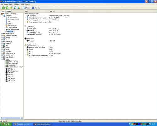This screenshot has height=126, width=157.
Task: Open the Widok menu
Action: [x=6, y=4]
